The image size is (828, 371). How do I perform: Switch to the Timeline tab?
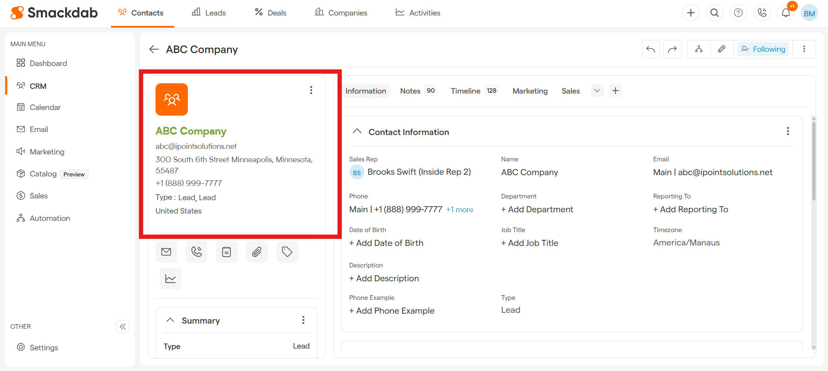pyautogui.click(x=465, y=91)
